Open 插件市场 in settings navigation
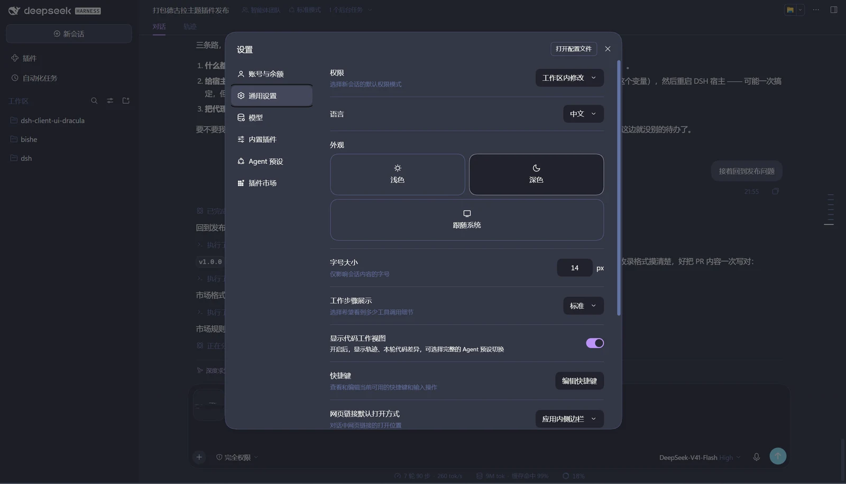The height and width of the screenshot is (484, 846). pyautogui.click(x=272, y=183)
